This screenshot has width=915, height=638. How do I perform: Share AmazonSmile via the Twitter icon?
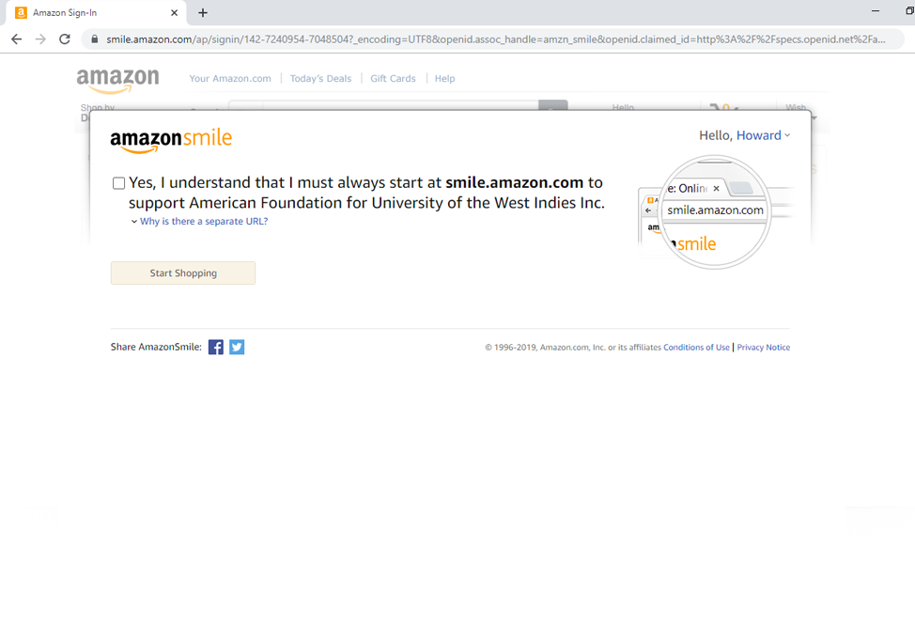(x=237, y=348)
